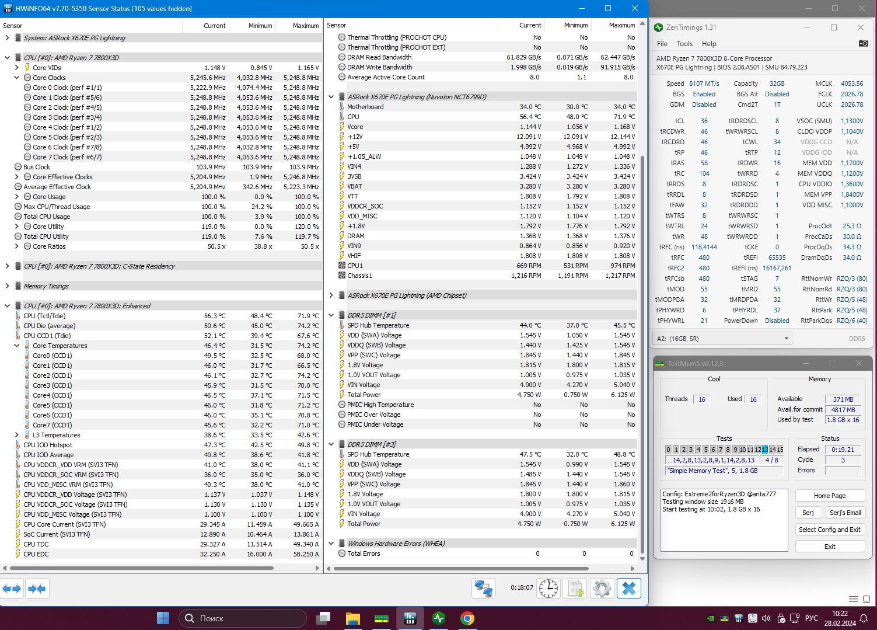The width and height of the screenshot is (877, 630).
Task: Open the Help menu in ZenTimings
Action: tap(709, 44)
